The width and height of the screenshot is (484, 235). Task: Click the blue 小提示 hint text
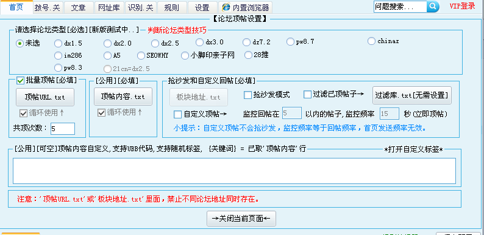[x=299, y=128]
